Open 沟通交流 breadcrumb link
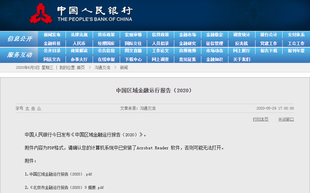The height and width of the screenshot is (193, 310). [x=102, y=67]
